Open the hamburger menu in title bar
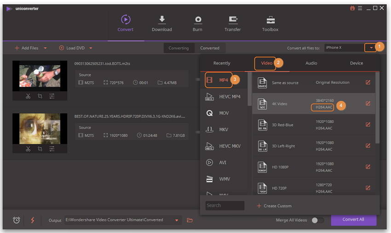This screenshot has height=233, width=391. [360, 8]
